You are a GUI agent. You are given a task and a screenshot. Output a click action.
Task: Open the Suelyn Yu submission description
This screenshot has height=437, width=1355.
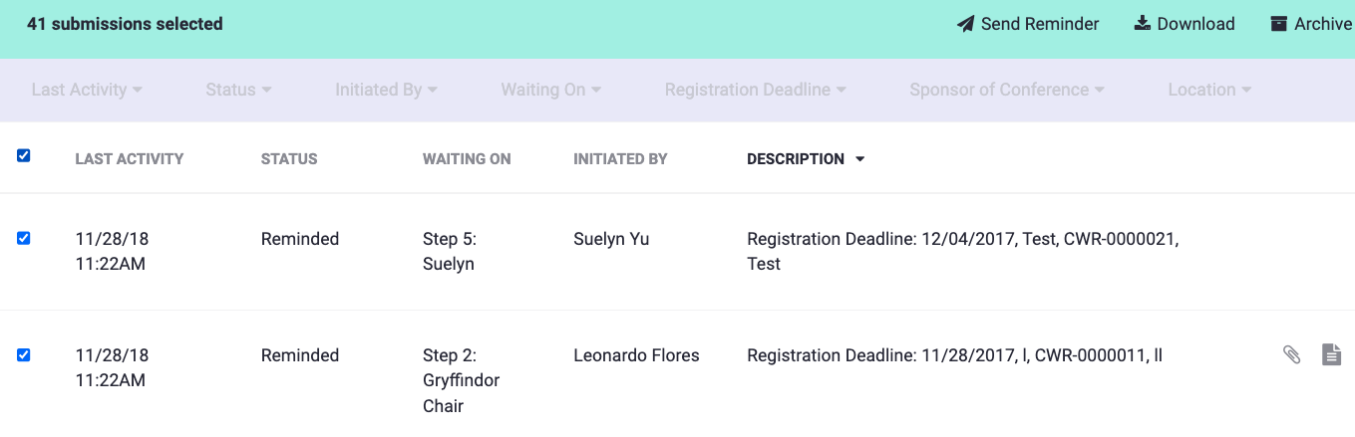(962, 251)
